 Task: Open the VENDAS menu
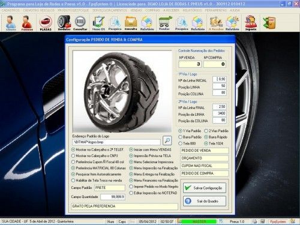click(136, 10)
